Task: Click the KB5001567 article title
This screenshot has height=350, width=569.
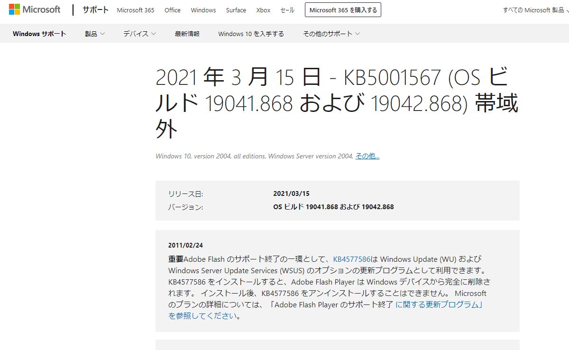Action: tap(337, 103)
